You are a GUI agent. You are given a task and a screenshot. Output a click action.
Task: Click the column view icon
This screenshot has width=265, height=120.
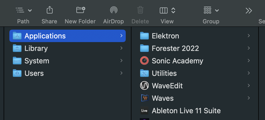[164, 10]
